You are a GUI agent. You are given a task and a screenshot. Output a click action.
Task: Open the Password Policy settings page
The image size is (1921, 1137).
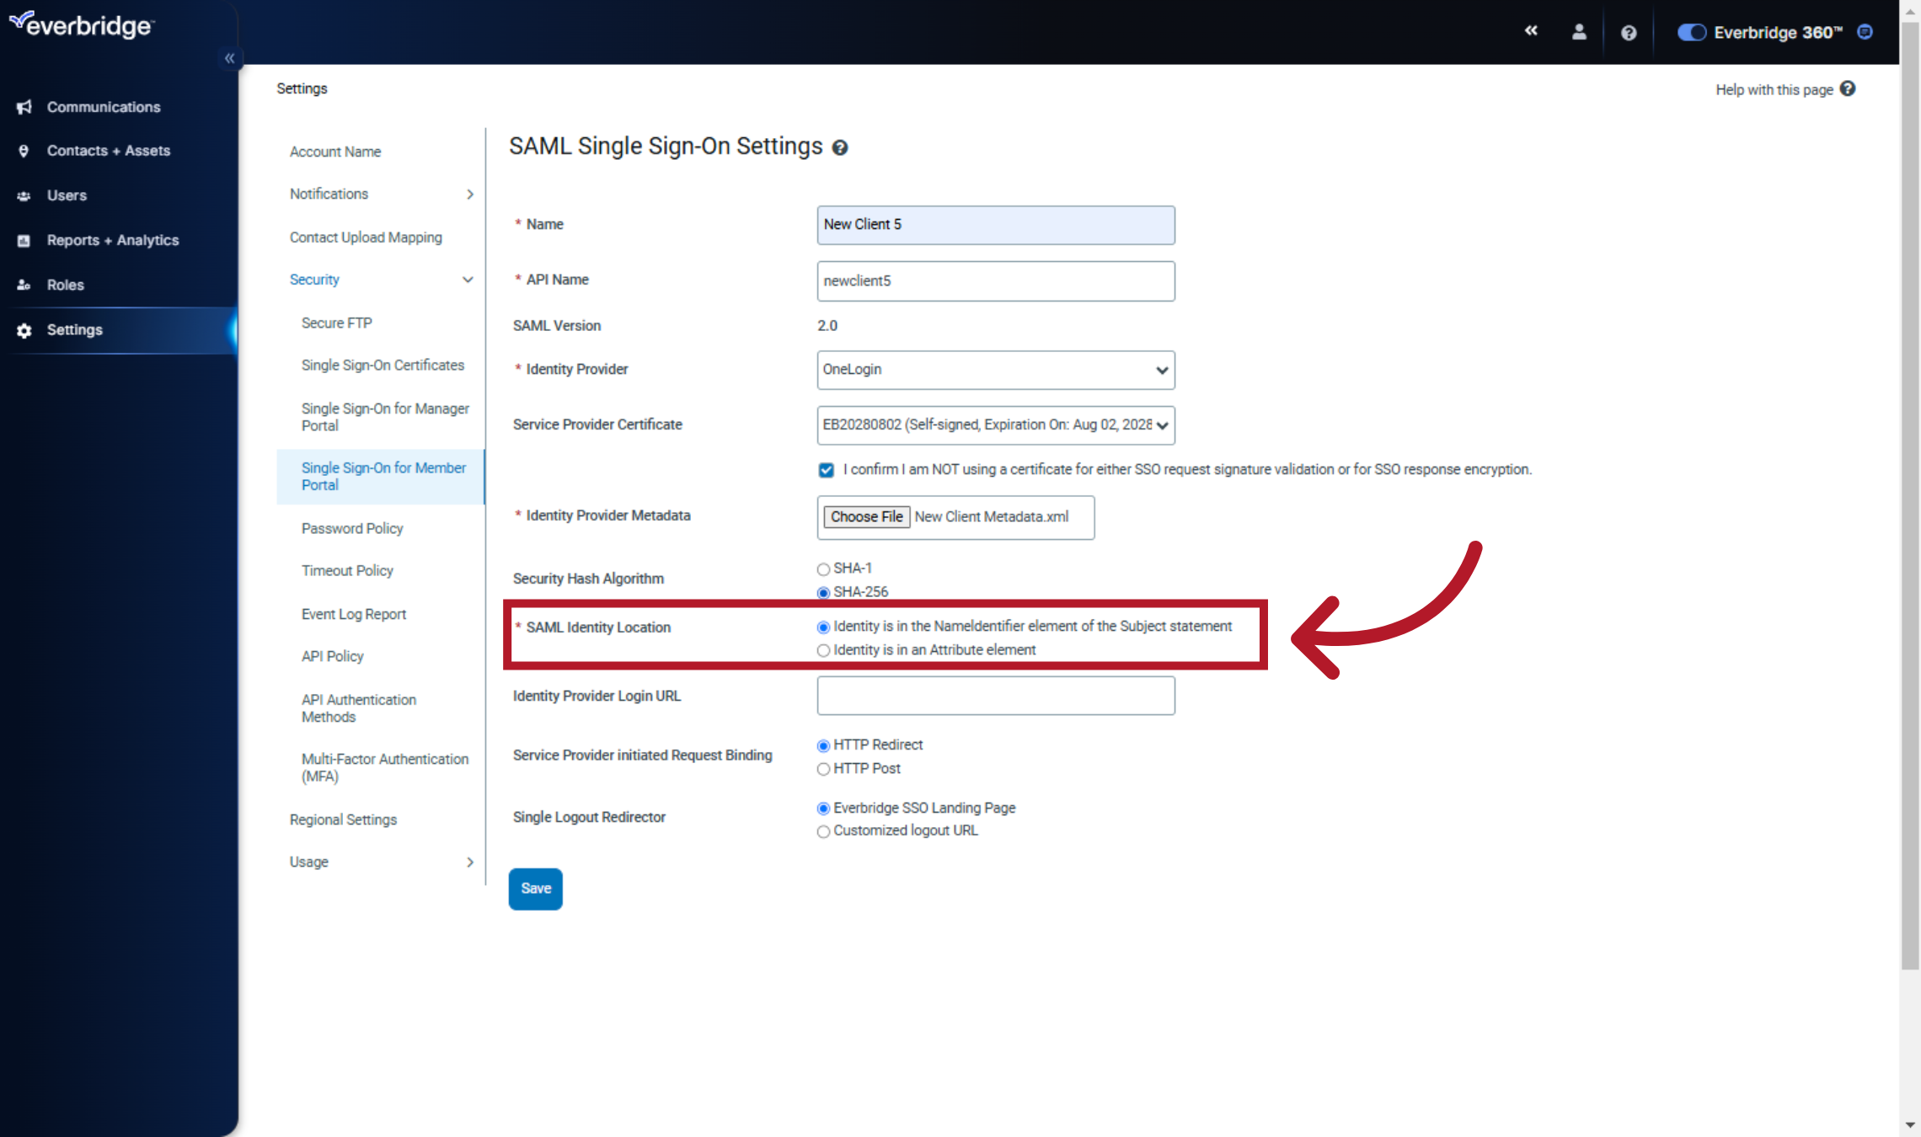(x=352, y=528)
